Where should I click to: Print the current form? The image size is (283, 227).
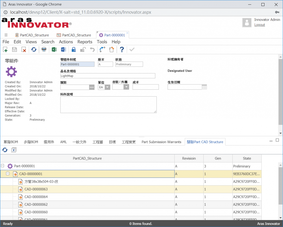pos(44,49)
